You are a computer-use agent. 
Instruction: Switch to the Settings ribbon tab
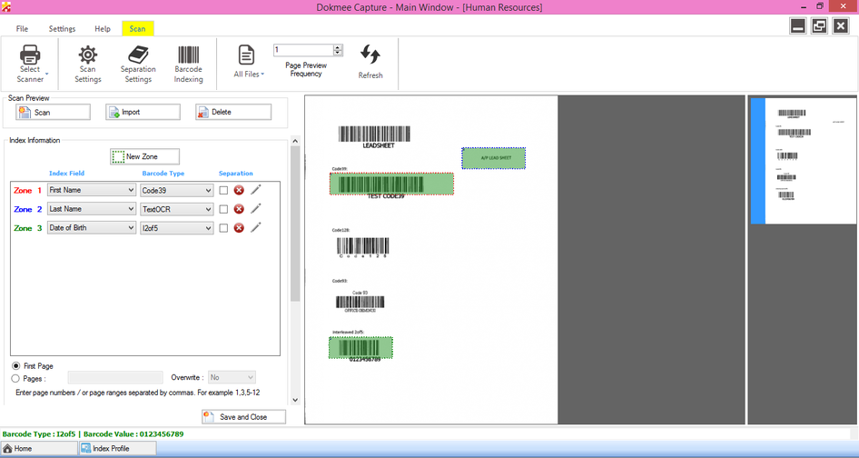click(x=62, y=29)
